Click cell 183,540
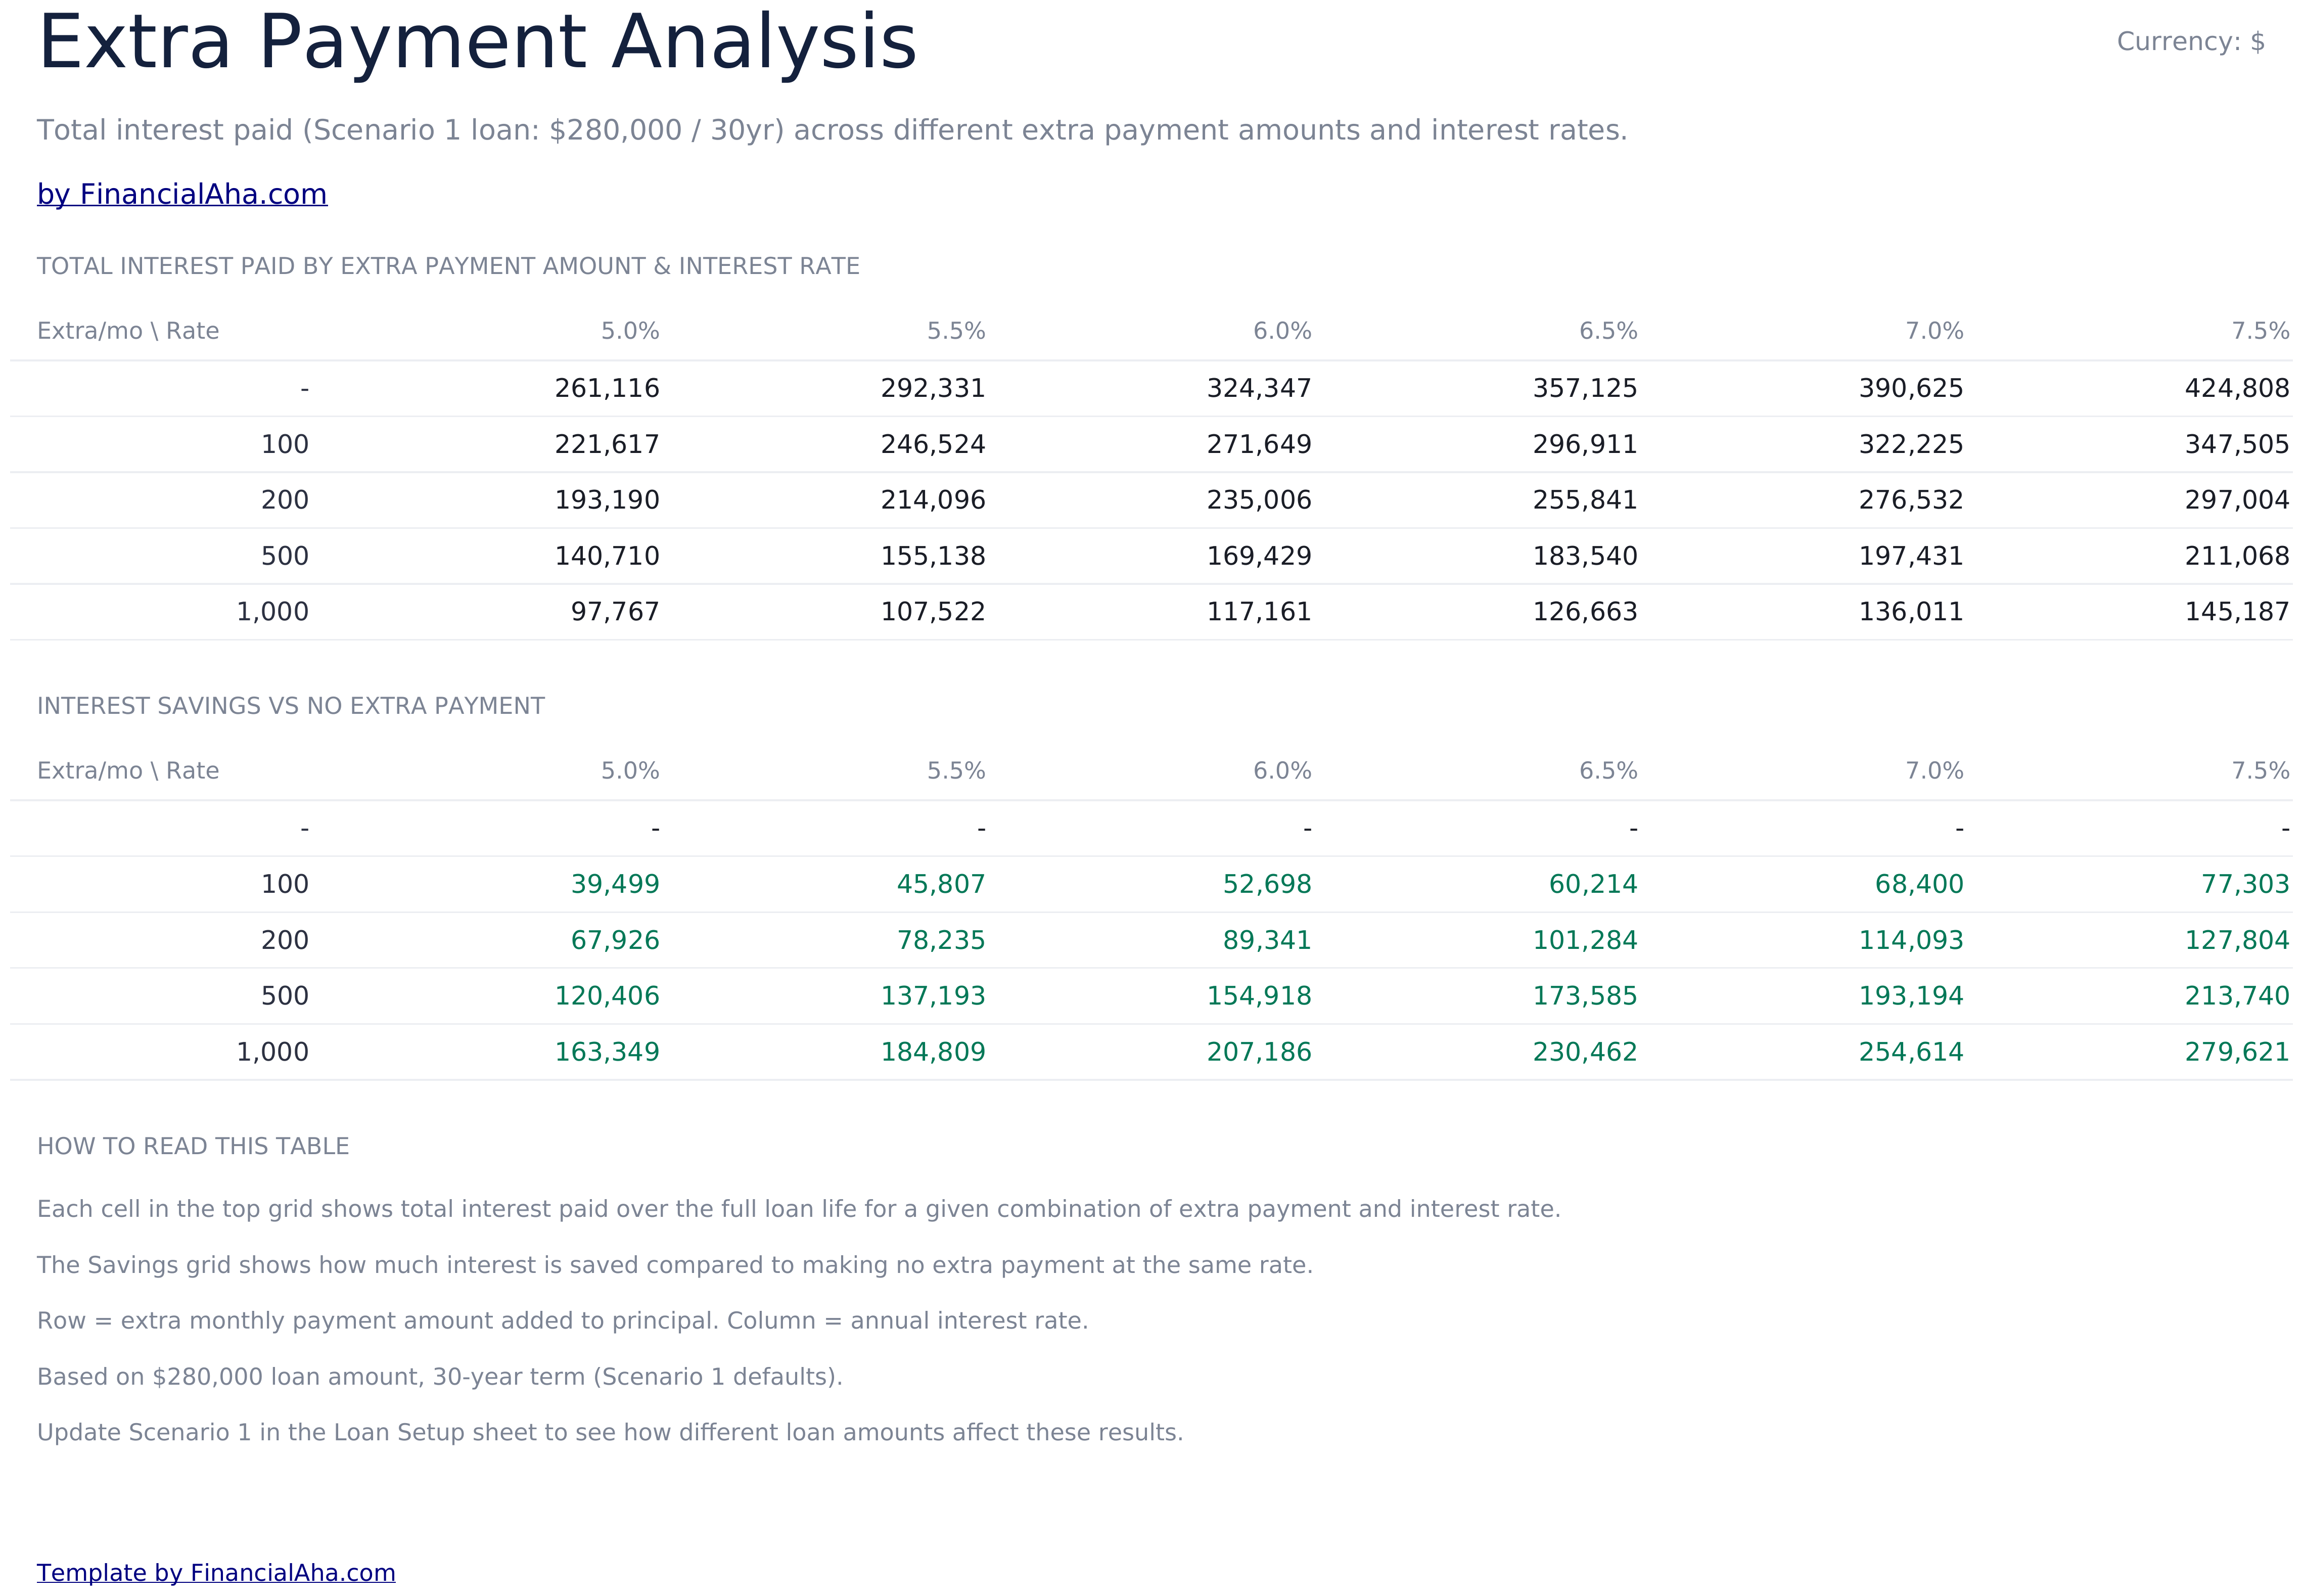 coord(1585,556)
